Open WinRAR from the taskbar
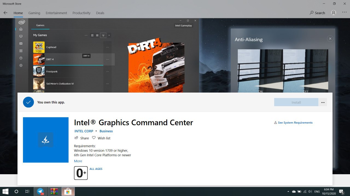350x196 pixels. pyautogui.click(x=54, y=191)
